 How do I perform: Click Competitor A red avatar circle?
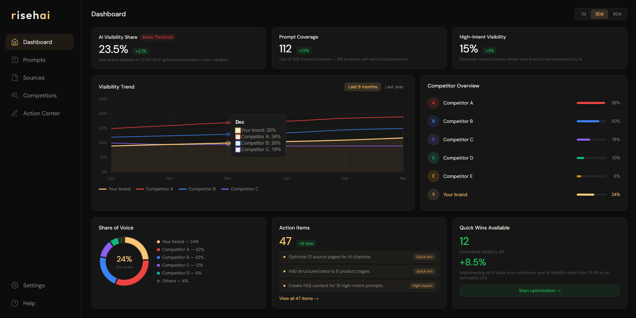[x=433, y=103]
